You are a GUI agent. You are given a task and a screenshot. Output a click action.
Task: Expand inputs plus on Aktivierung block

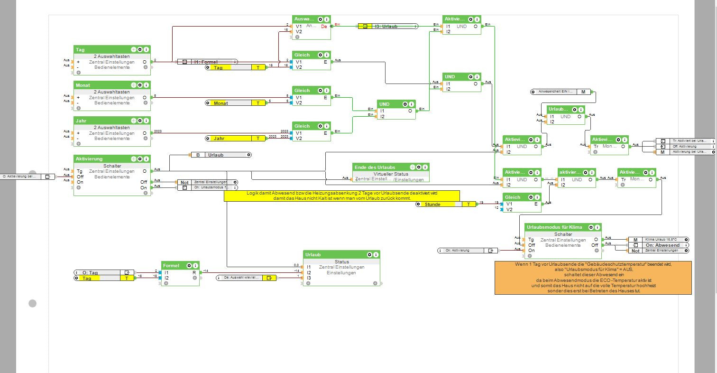click(x=78, y=187)
